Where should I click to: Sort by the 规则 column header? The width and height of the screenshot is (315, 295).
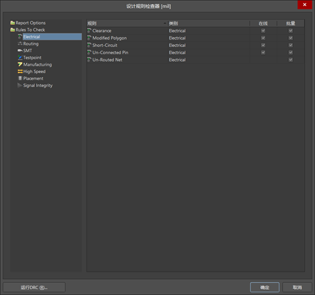(x=127, y=23)
